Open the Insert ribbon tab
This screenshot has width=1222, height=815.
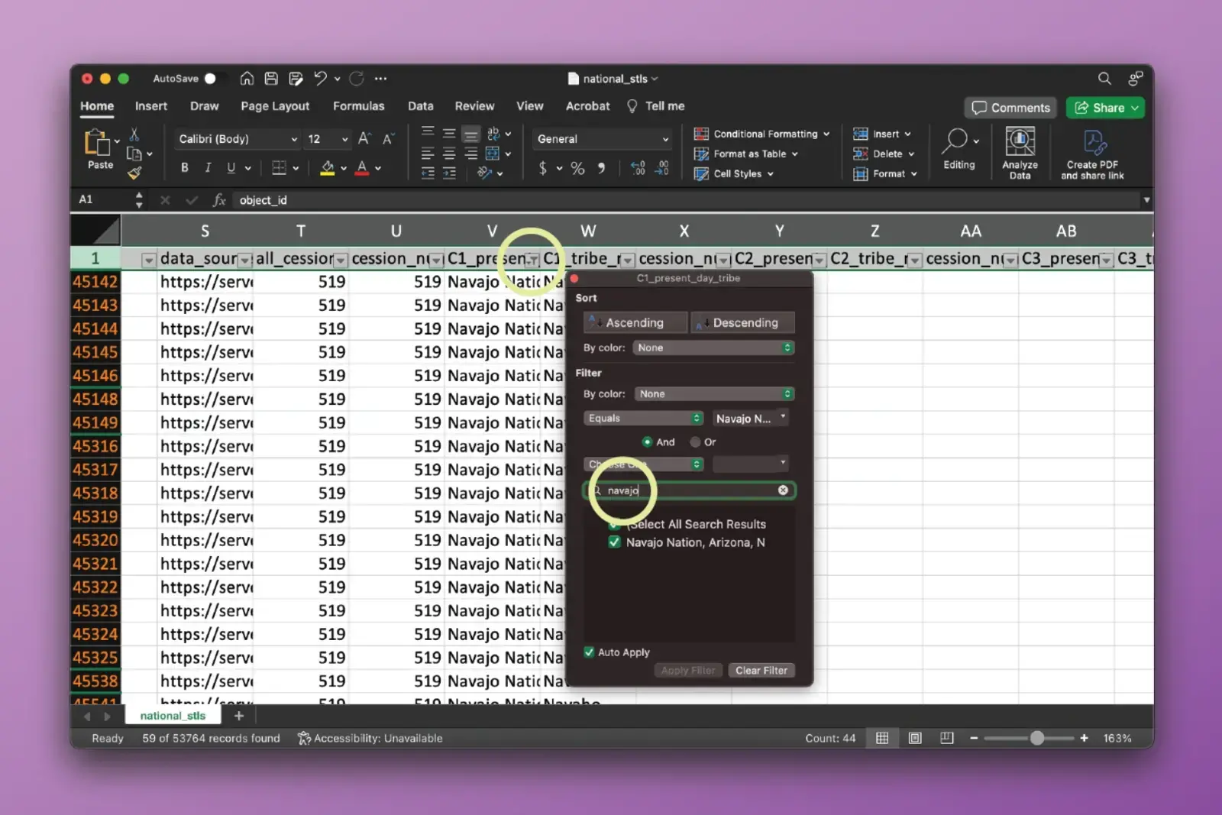[151, 106]
